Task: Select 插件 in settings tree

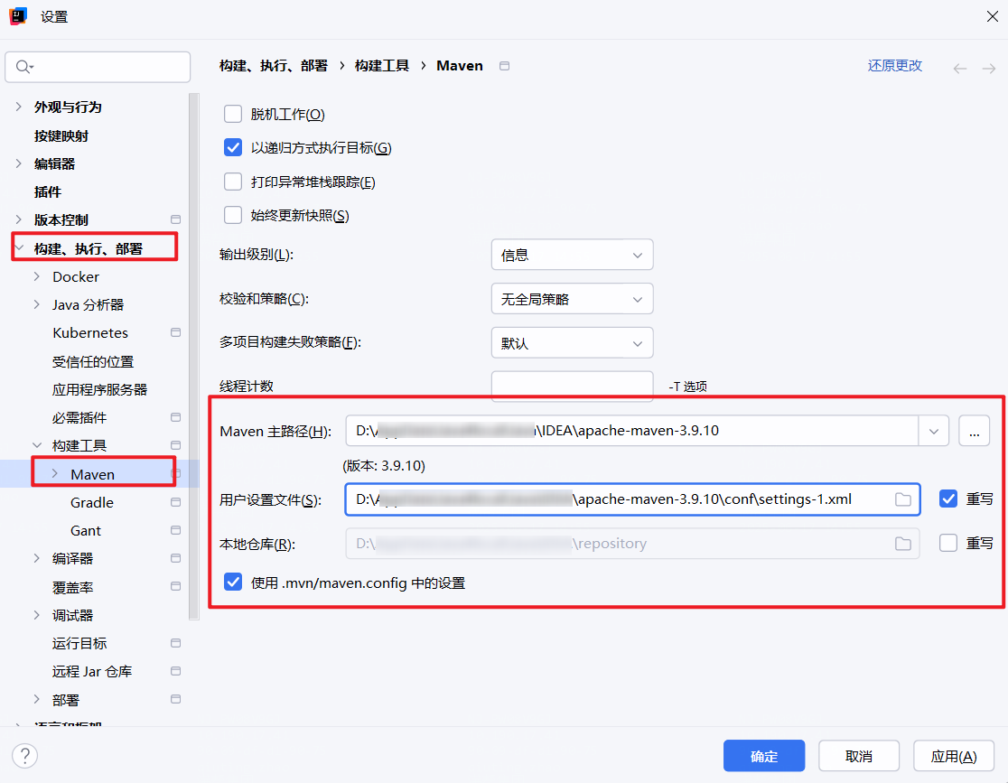Action: coord(48,191)
